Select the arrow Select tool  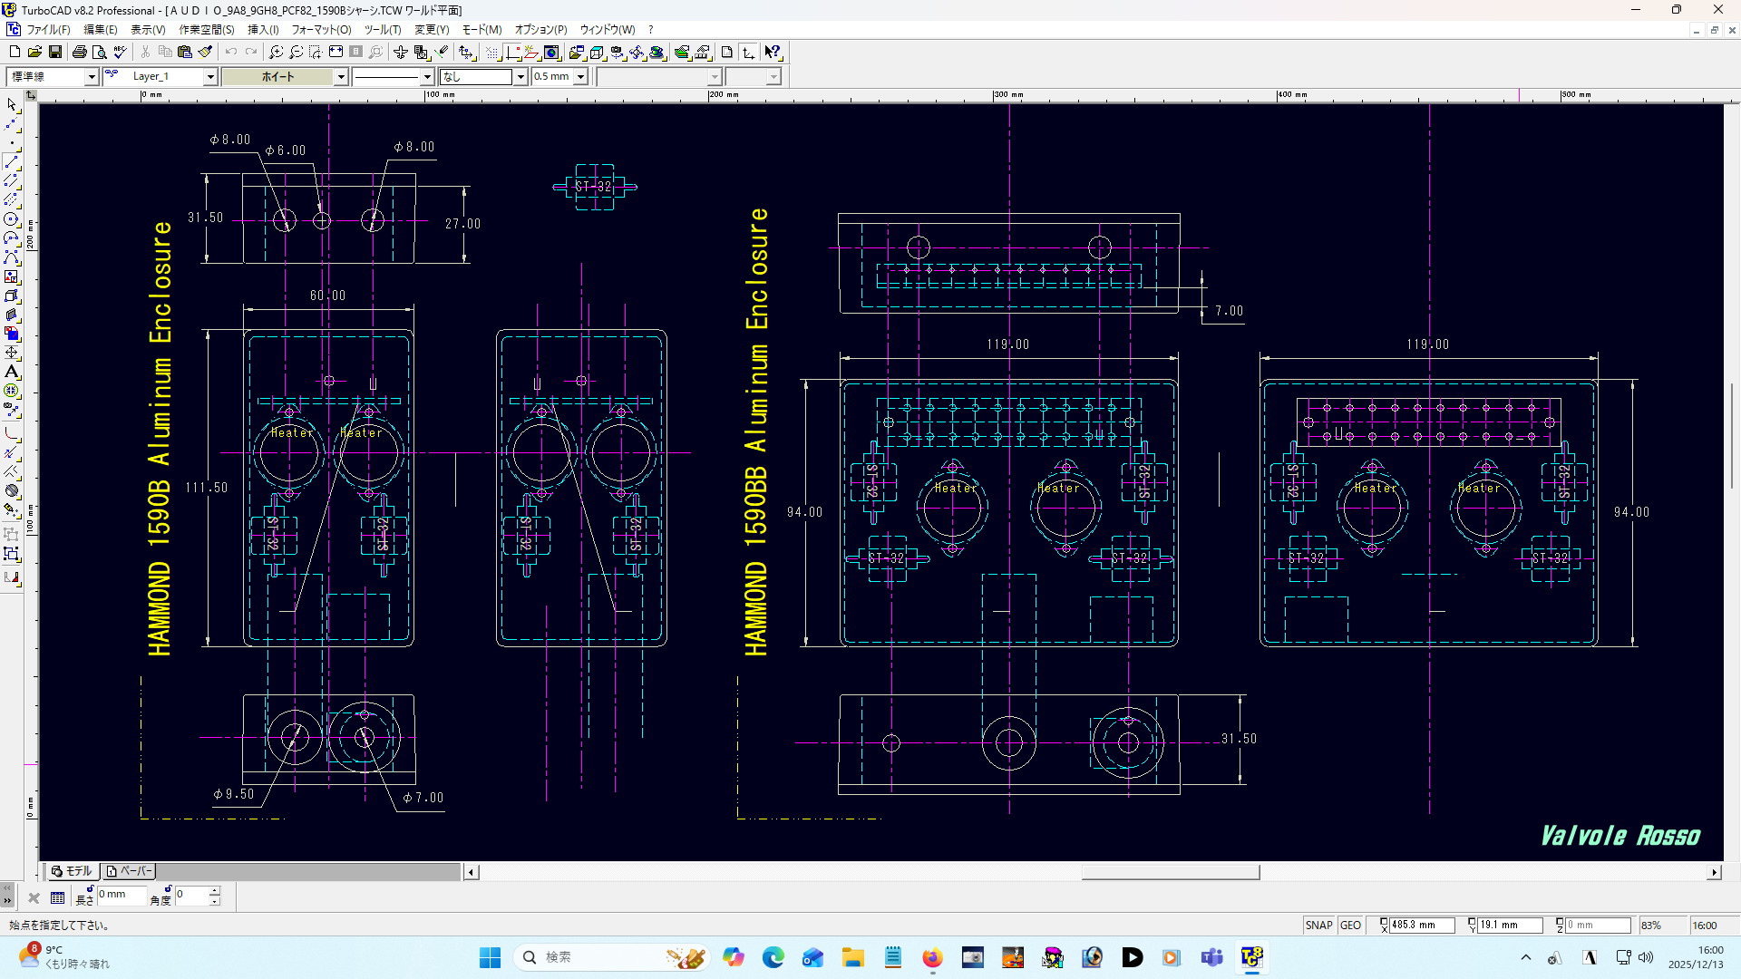point(12,105)
